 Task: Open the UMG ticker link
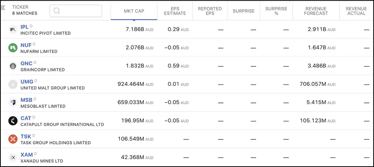(27, 82)
